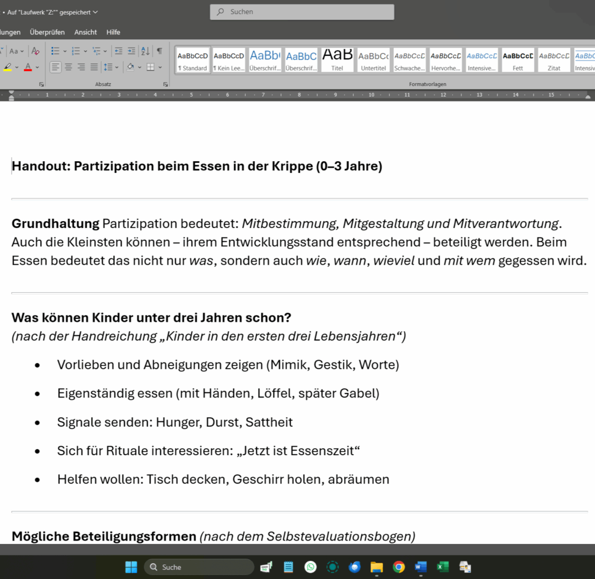Screen dimensions: 595x579
Task: Open the Hilfe ribbon tab
Action: (113, 32)
